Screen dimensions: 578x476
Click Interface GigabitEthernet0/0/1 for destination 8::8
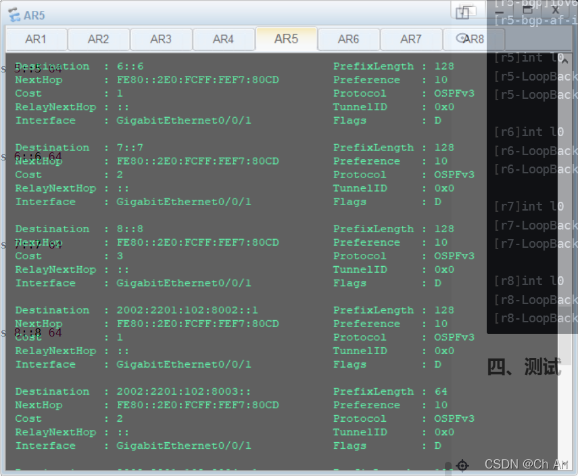click(x=184, y=283)
